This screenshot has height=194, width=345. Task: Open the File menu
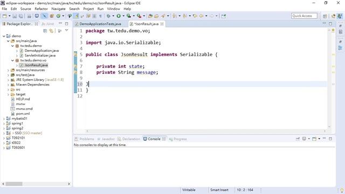(x=4, y=9)
